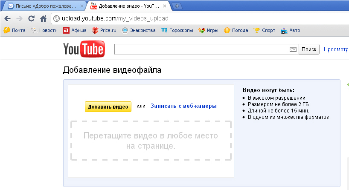Click the Добавление видеофайла heading
Viewport: 349px width, 190px height.
coord(112,70)
